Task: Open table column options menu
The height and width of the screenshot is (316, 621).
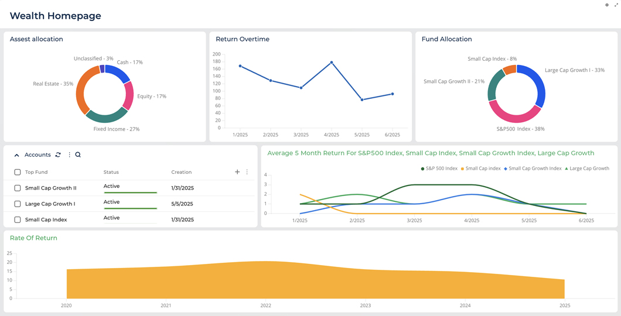Action: (x=247, y=172)
